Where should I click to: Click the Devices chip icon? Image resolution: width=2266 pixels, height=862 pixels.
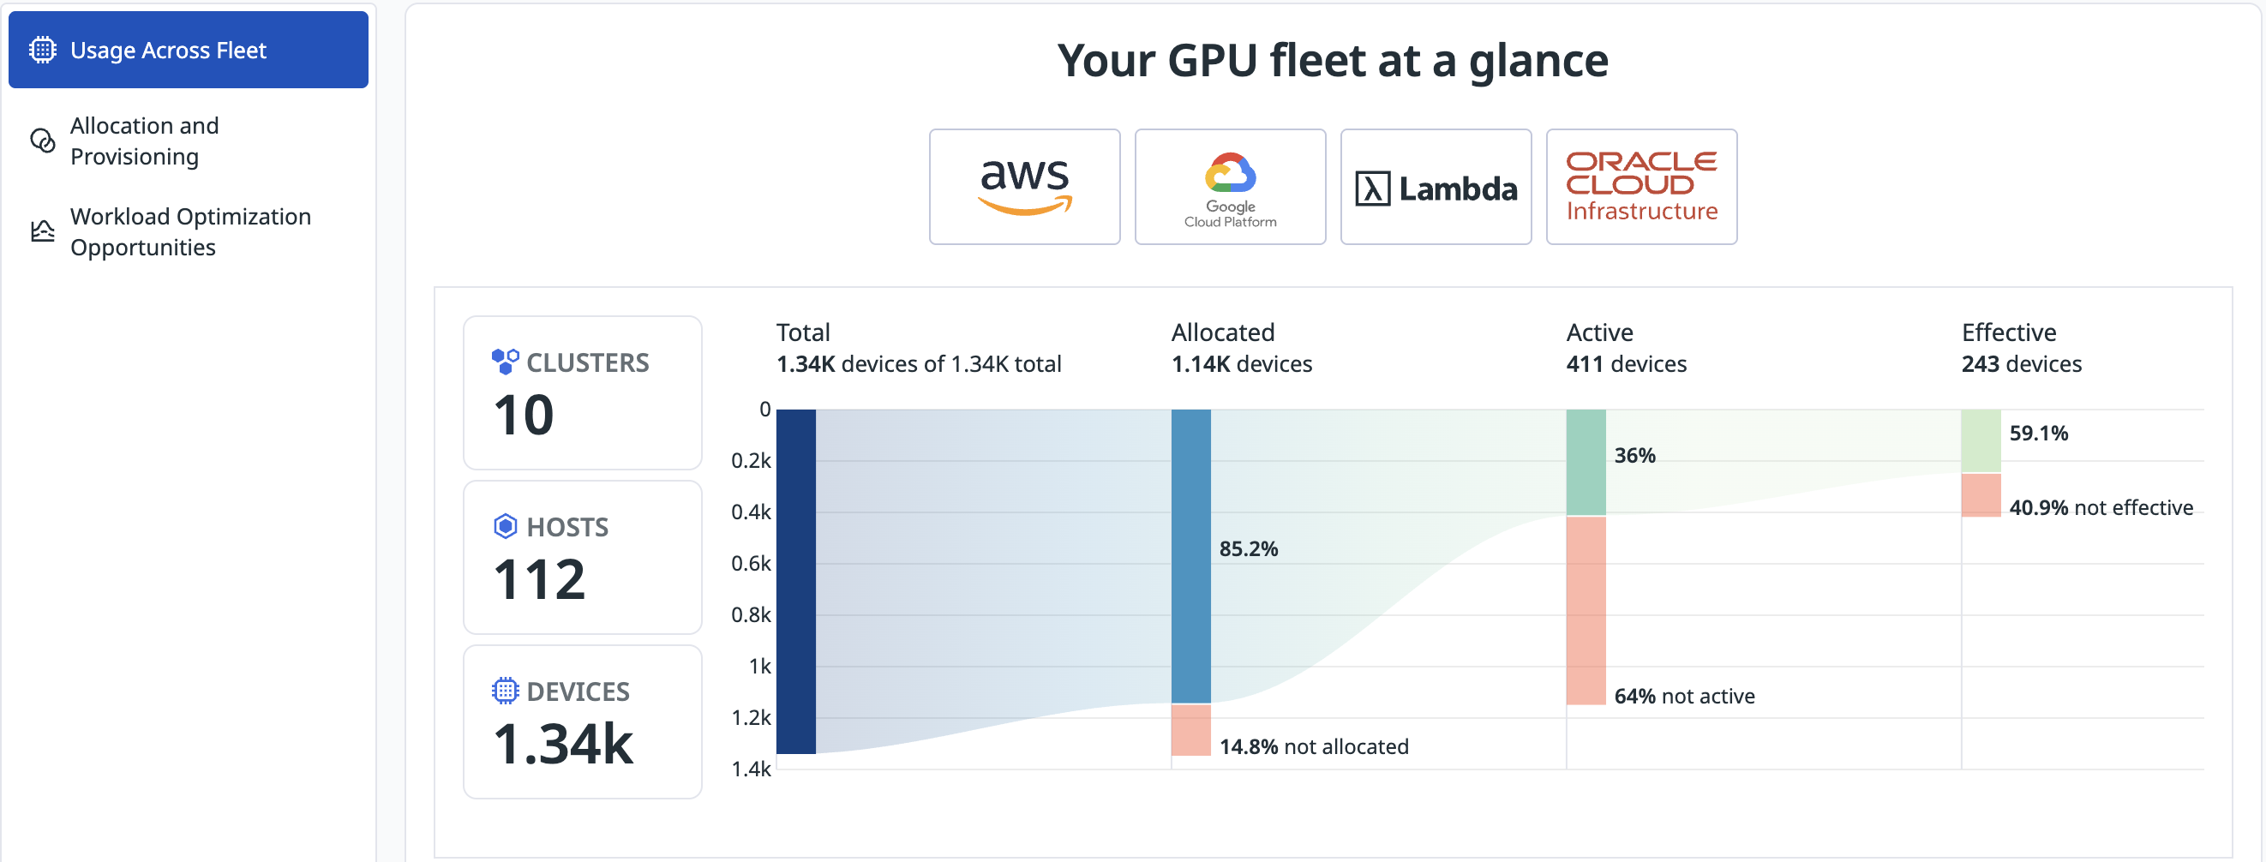point(505,691)
